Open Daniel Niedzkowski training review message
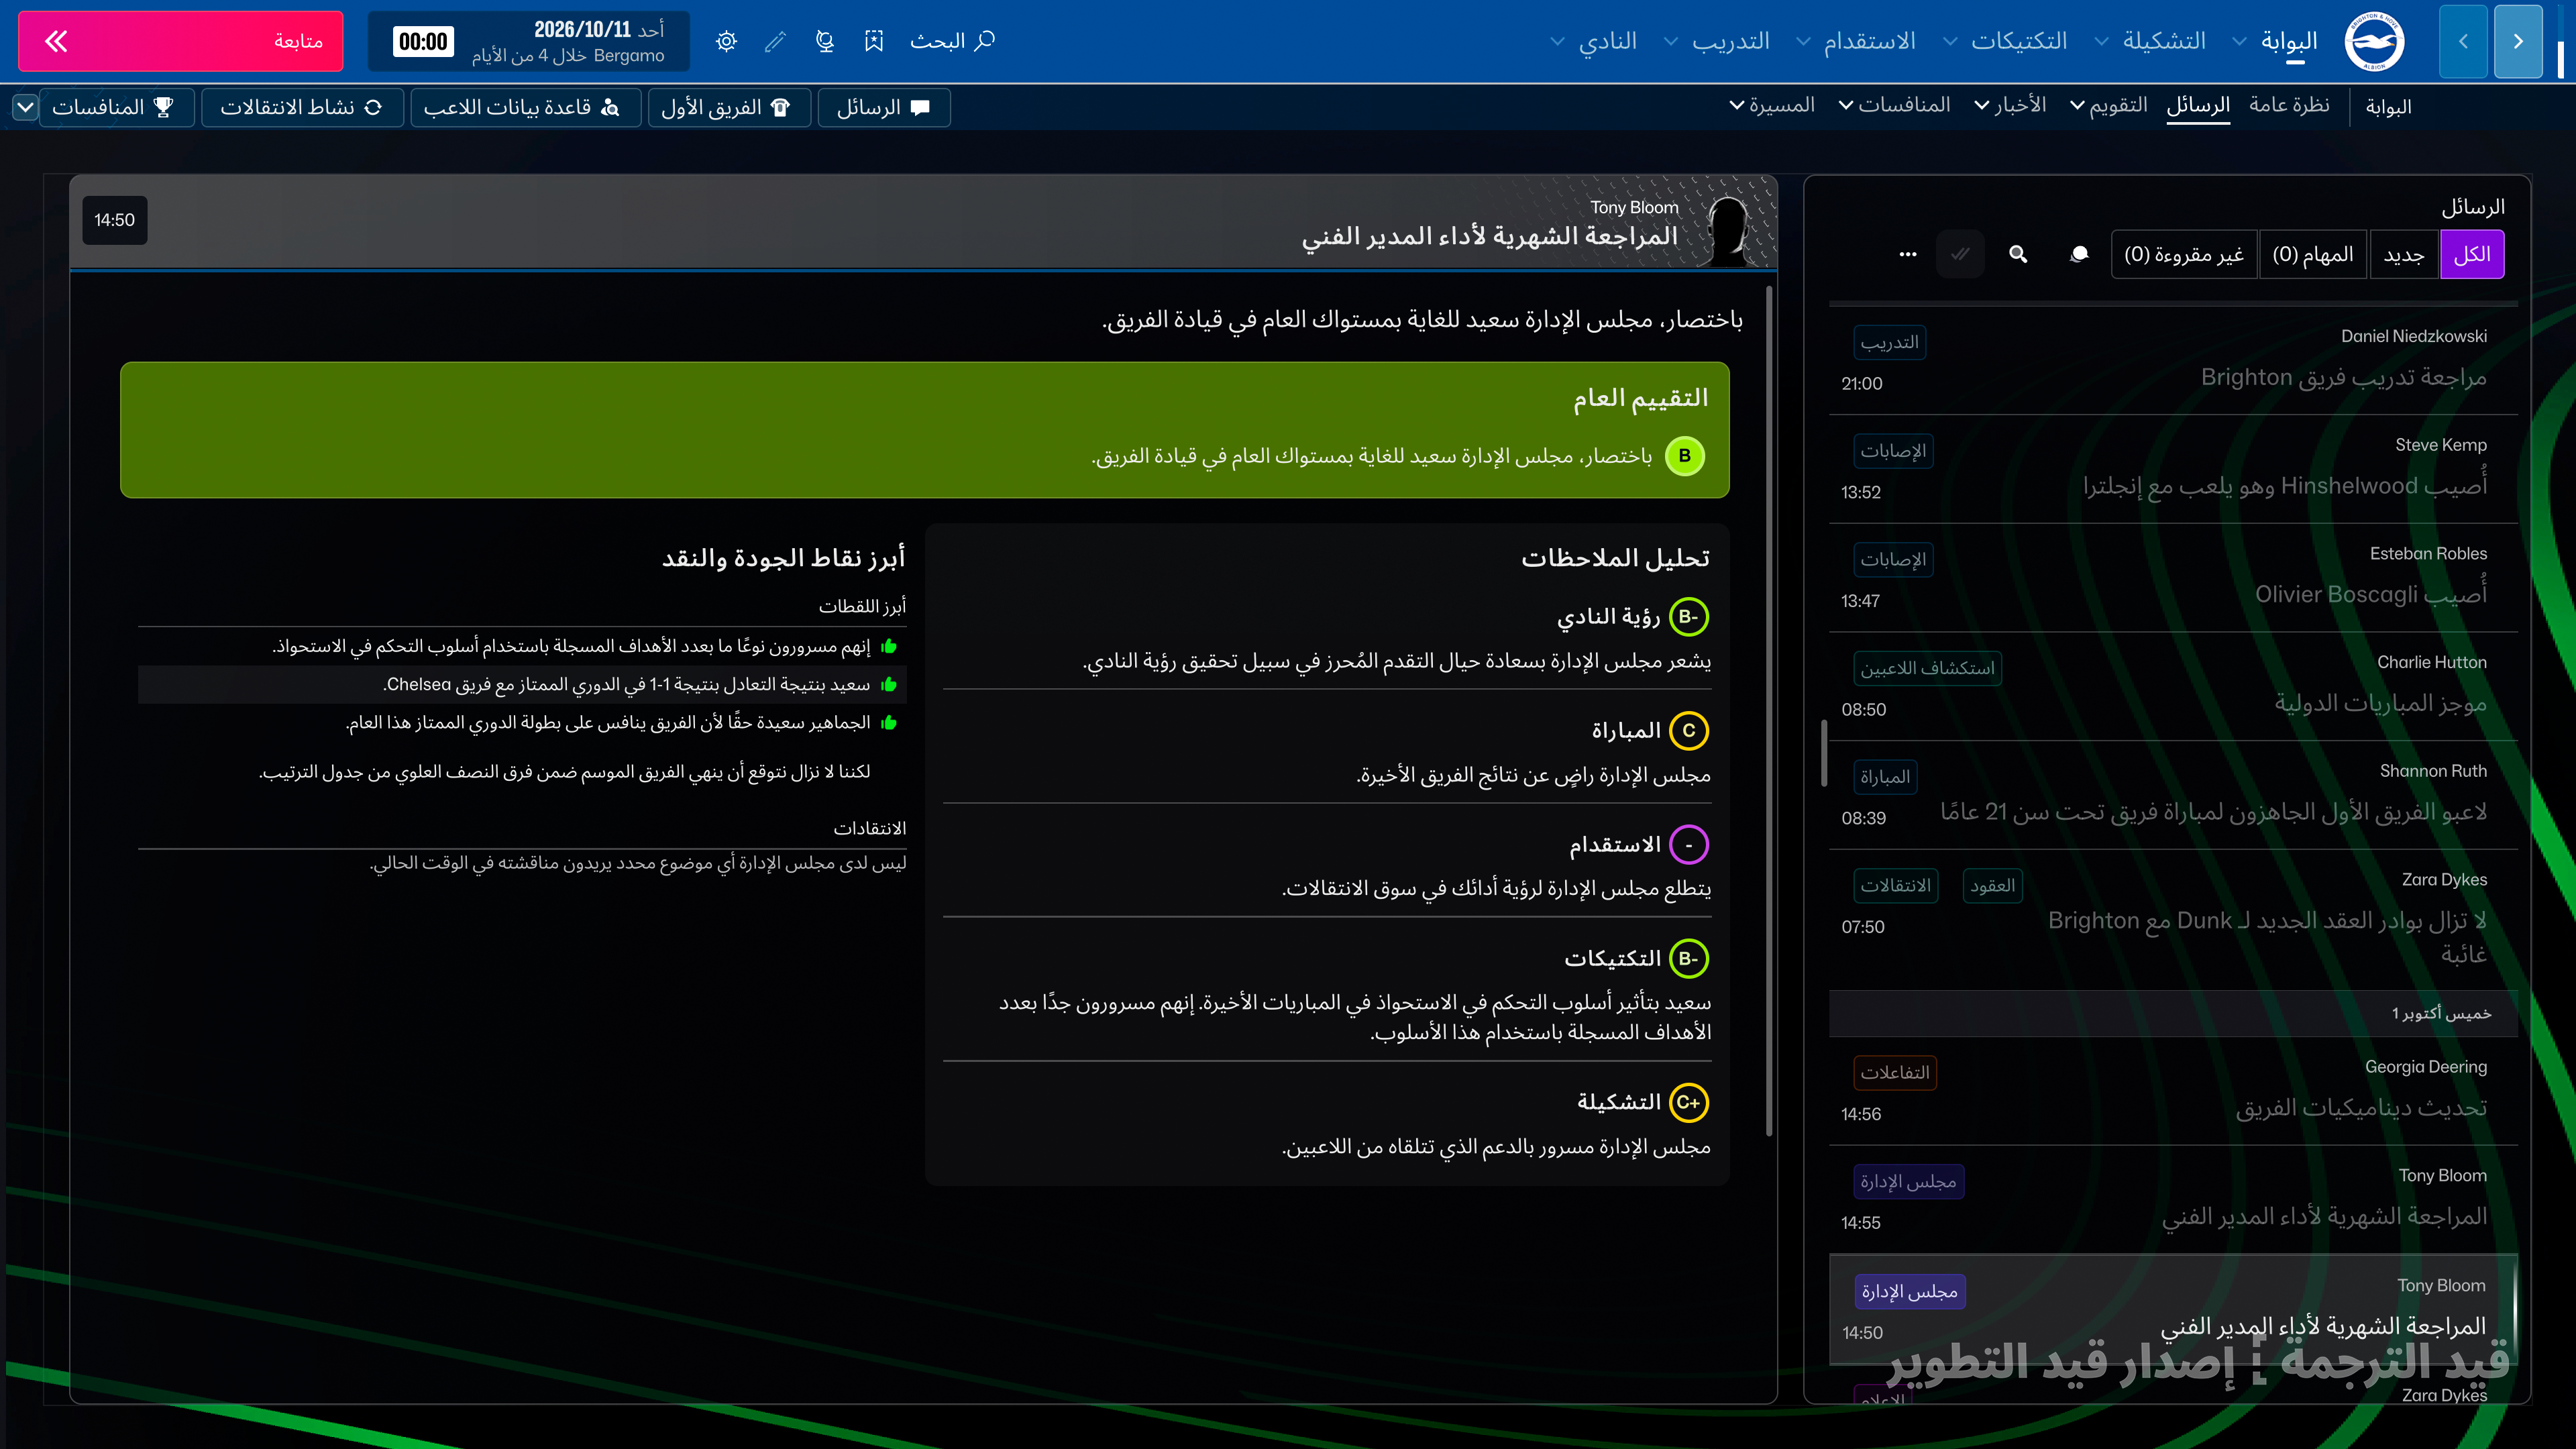 pos(2172,361)
